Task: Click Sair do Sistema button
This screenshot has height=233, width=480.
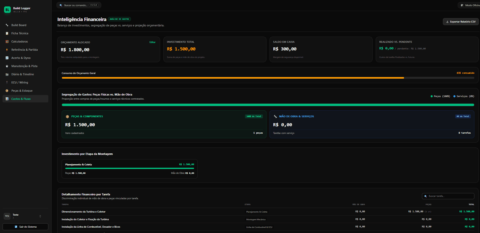Action: 25,227
